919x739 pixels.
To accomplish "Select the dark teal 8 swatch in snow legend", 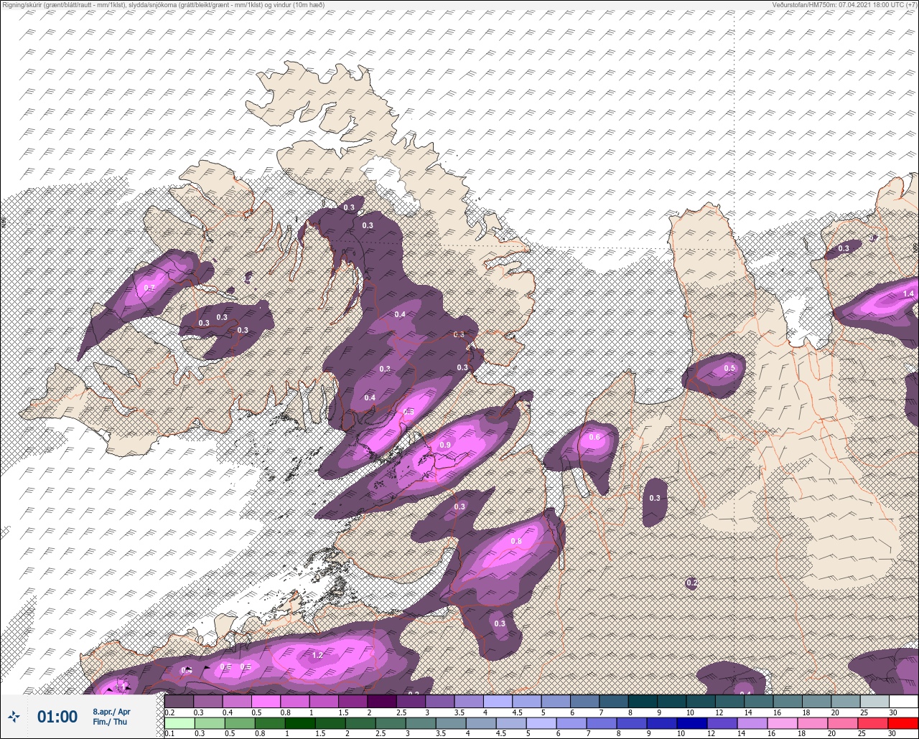I will coord(643,700).
